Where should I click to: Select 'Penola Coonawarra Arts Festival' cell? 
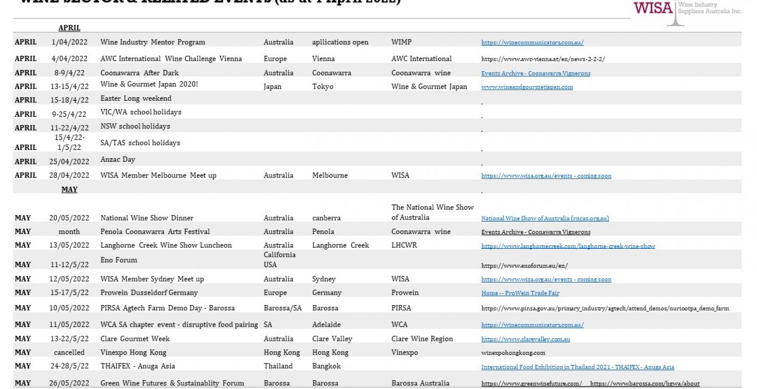[155, 231]
